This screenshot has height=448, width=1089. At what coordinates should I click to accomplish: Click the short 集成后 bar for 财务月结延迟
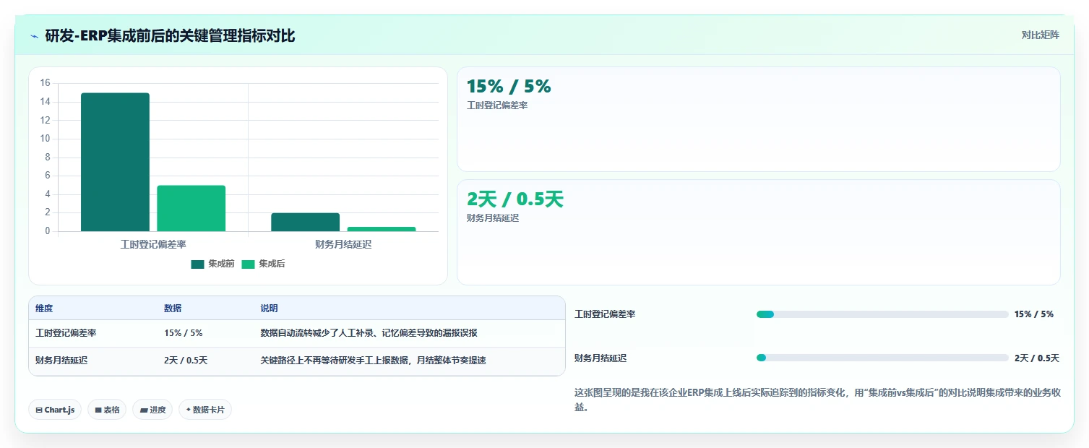(x=381, y=229)
